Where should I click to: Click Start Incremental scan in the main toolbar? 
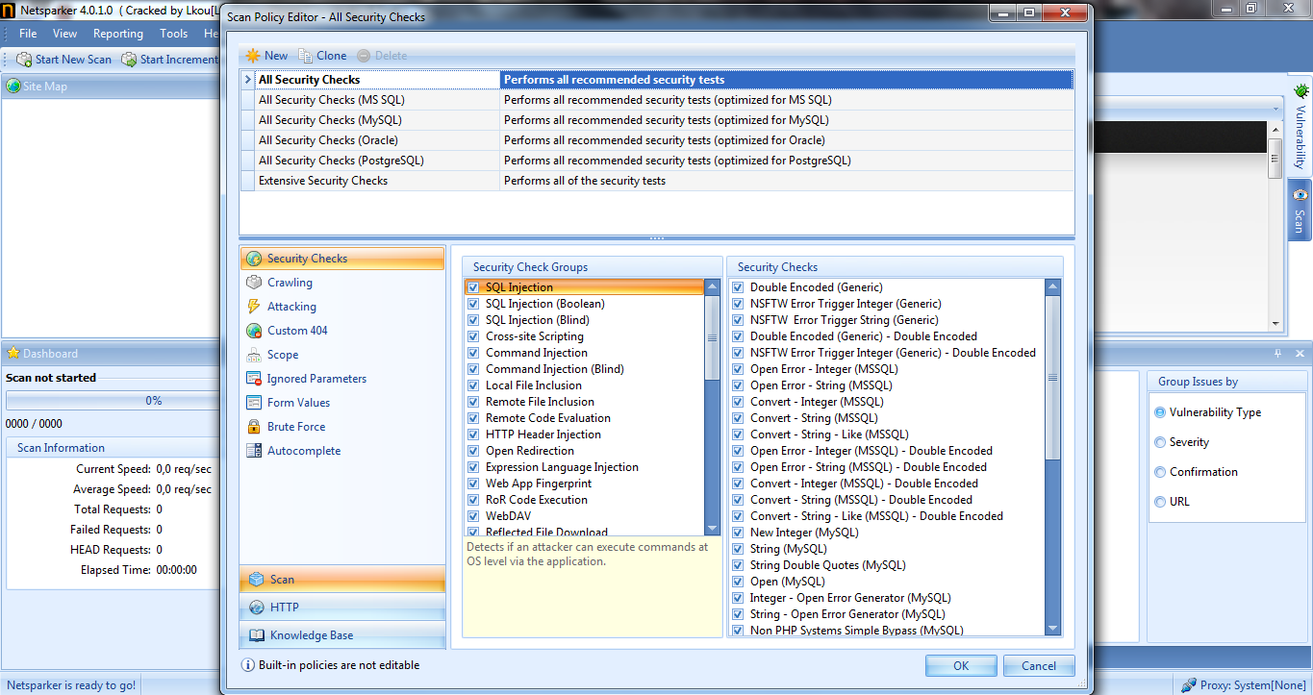tap(170, 60)
